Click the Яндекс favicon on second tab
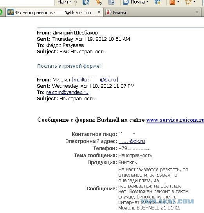The height and width of the screenshot is (213, 204). 108,13
